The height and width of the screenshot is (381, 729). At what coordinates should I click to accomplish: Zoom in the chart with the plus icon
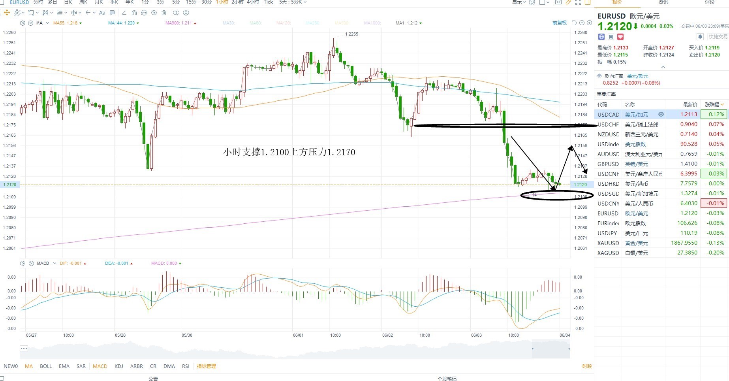pyautogui.click(x=589, y=23)
